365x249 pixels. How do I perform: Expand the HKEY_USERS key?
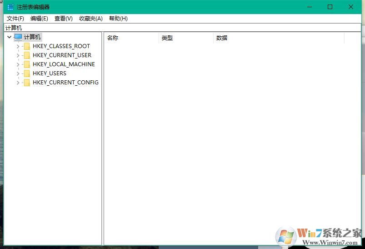click(18, 73)
